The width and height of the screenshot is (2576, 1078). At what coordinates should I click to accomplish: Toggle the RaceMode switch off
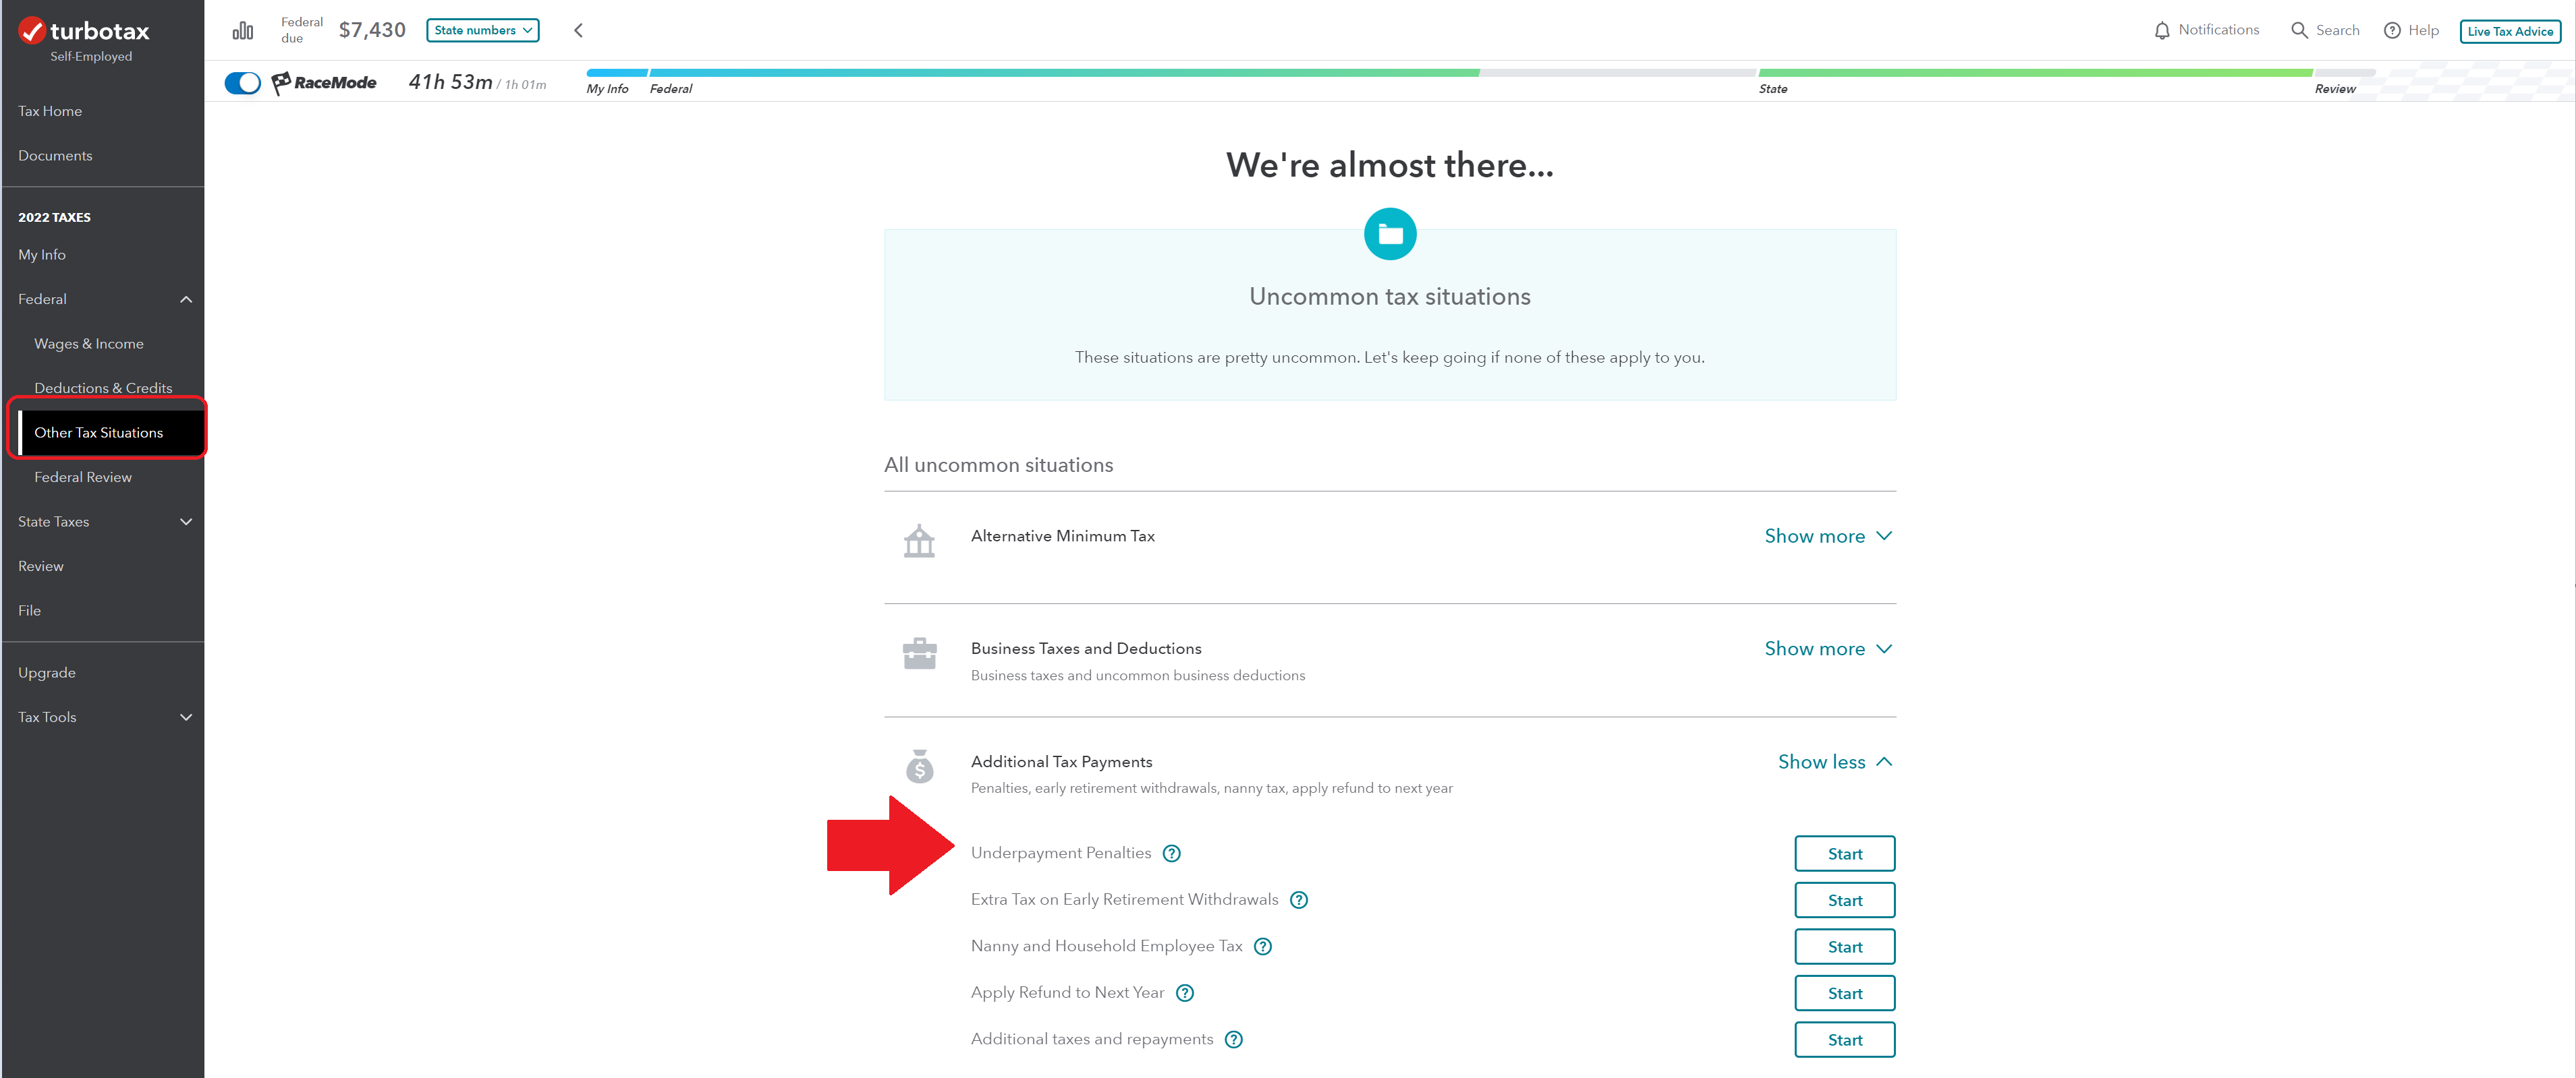[x=243, y=83]
